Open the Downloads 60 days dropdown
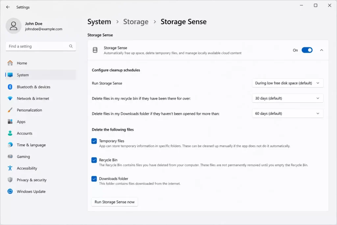Image resolution: width=337 pixels, height=225 pixels. click(288, 113)
